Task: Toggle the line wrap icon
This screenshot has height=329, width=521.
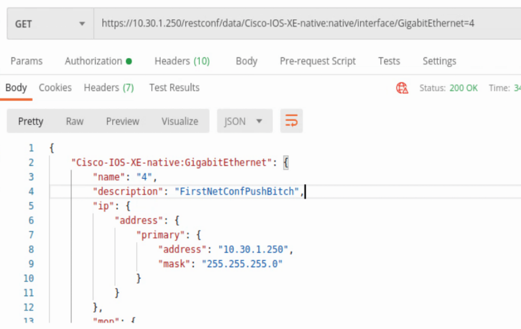Action: coord(291,121)
